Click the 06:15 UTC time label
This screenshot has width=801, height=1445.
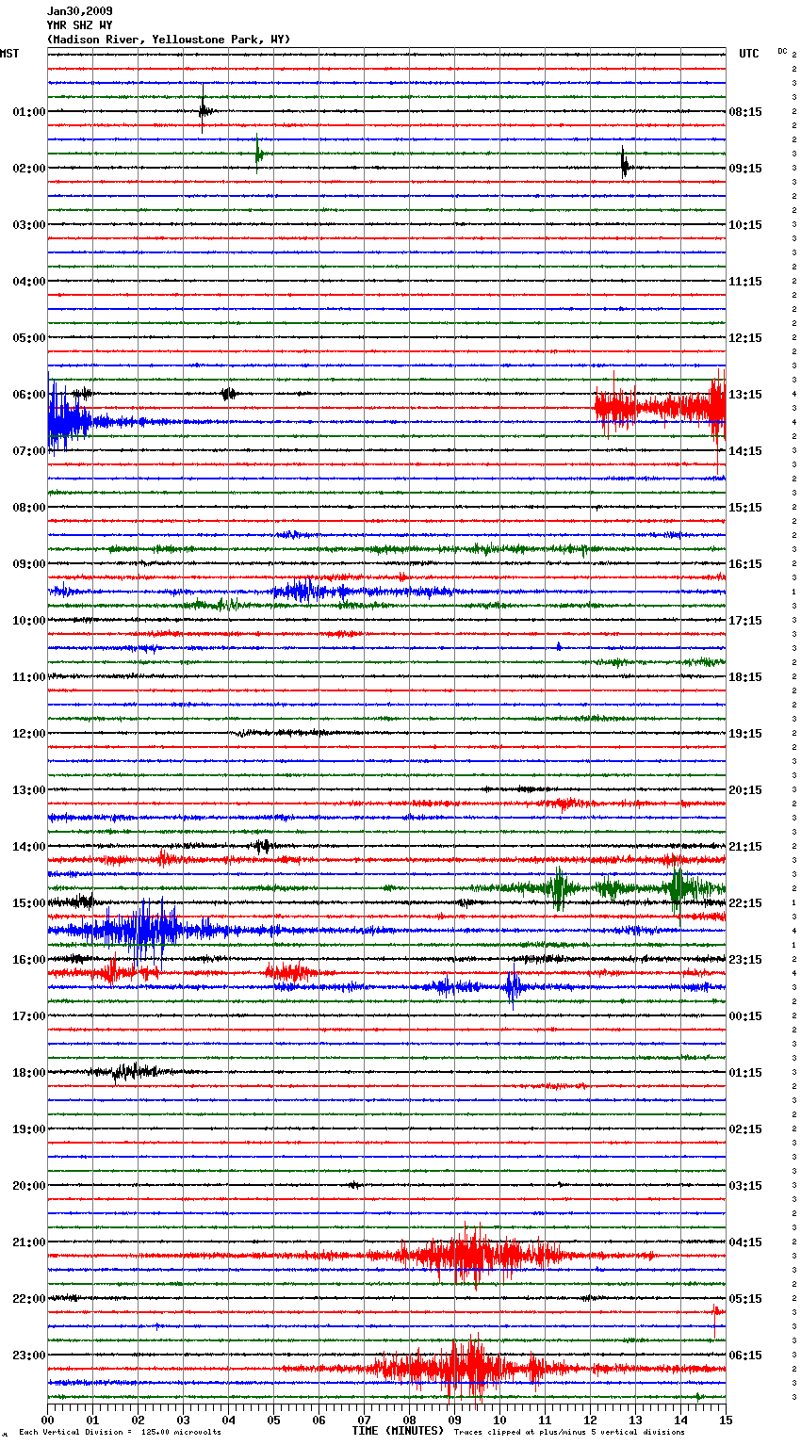coord(745,1356)
